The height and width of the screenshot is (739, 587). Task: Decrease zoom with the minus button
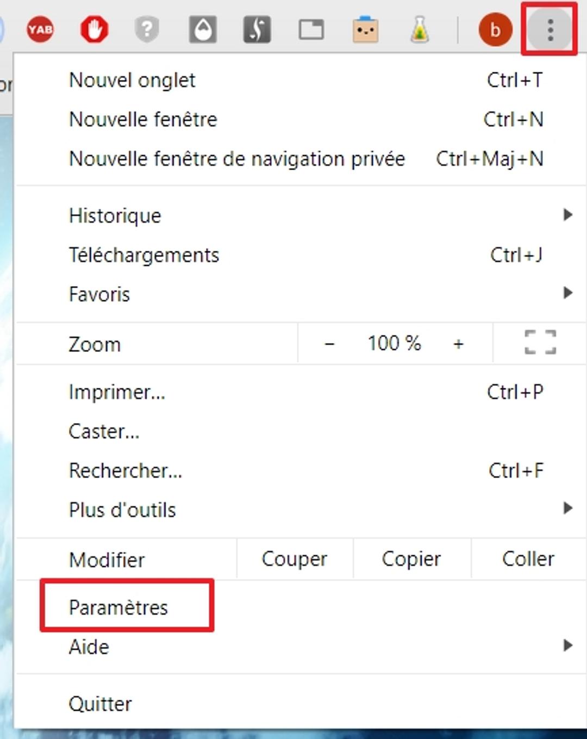(x=329, y=344)
